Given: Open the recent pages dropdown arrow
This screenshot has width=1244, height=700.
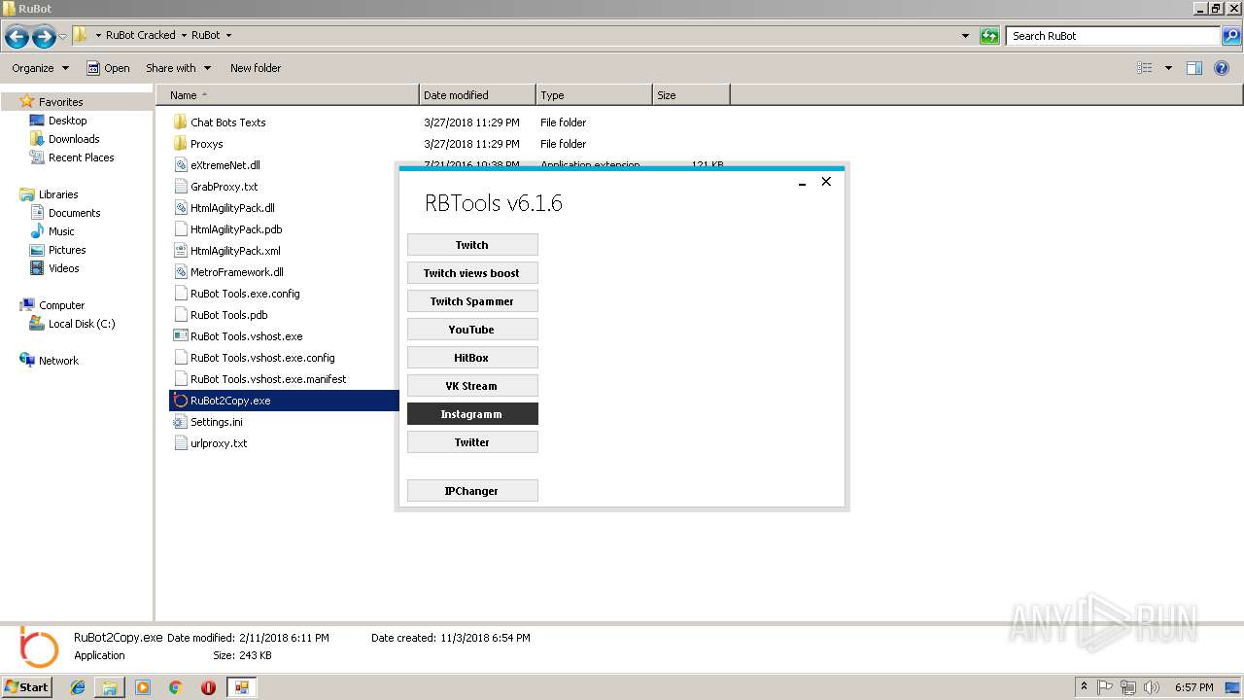Looking at the screenshot, I should 63,37.
